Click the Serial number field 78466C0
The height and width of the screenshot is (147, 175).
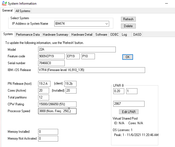51,63
